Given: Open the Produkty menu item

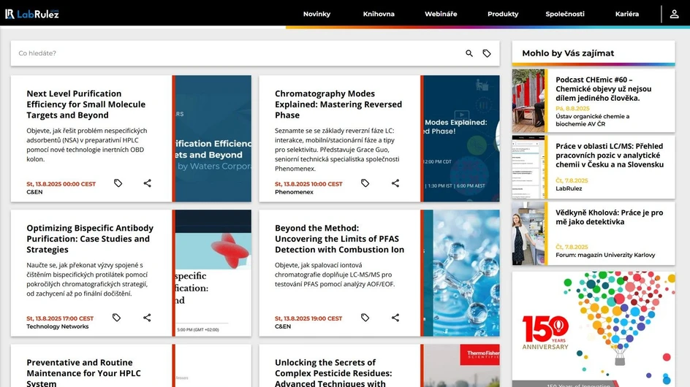Looking at the screenshot, I should point(503,14).
